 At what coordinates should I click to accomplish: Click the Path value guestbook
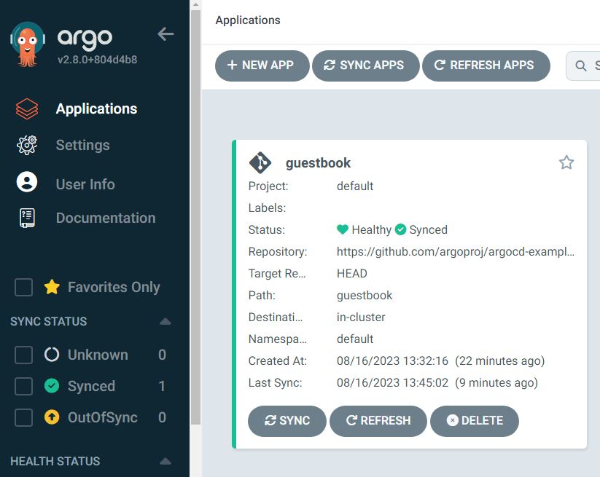pos(365,295)
